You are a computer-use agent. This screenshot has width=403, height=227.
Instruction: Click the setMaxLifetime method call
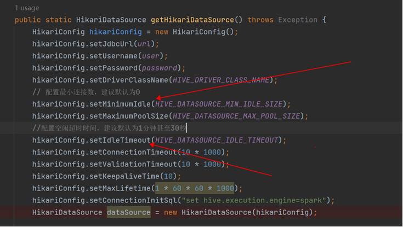pos(120,188)
